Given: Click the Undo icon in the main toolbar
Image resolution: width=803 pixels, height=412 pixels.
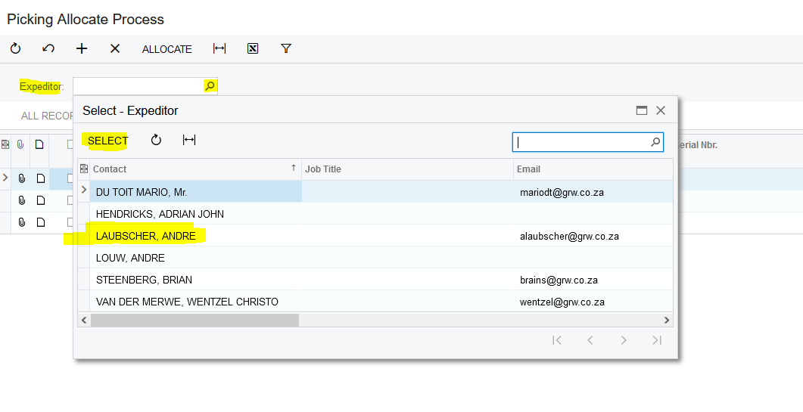Looking at the screenshot, I should pos(48,48).
